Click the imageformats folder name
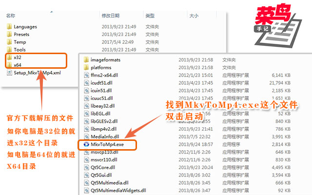 click(105, 60)
